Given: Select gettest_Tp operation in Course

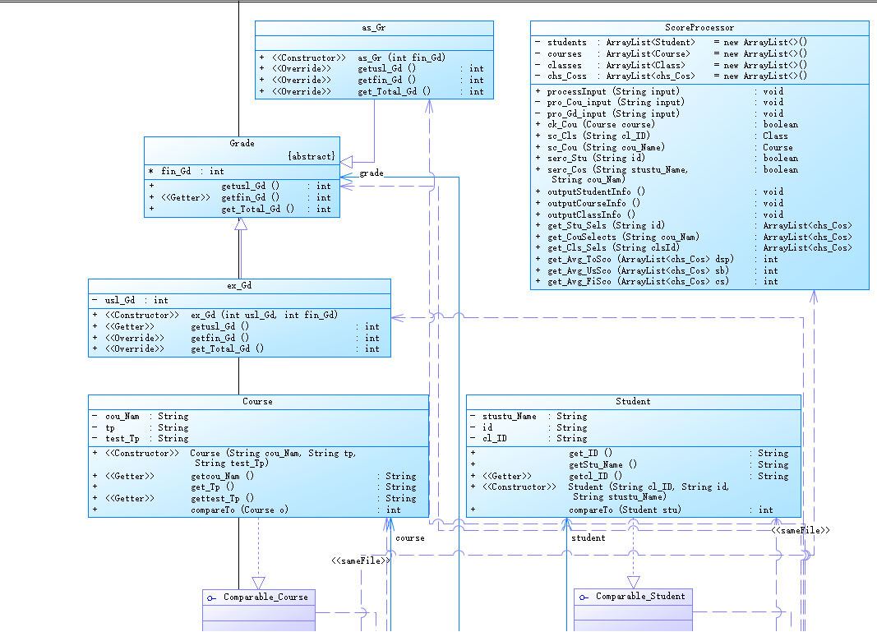Looking at the screenshot, I should point(255,498).
